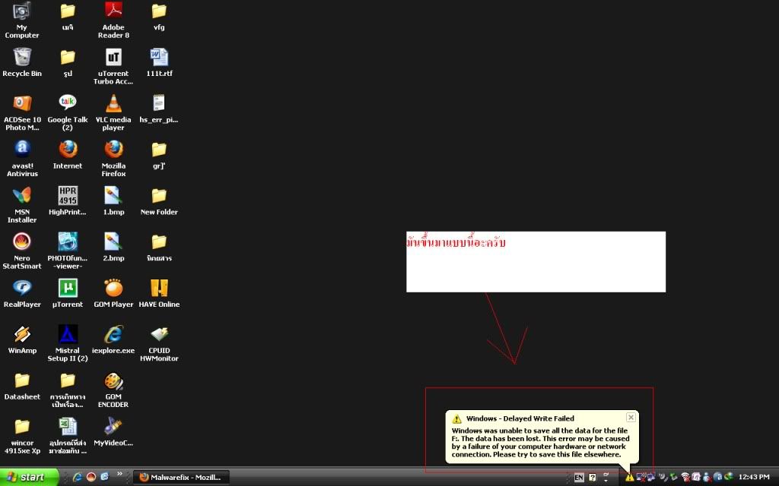Viewport: 779px width, 486px height.
Task: Select the RealPlayer desktop icon
Action: 22,289
